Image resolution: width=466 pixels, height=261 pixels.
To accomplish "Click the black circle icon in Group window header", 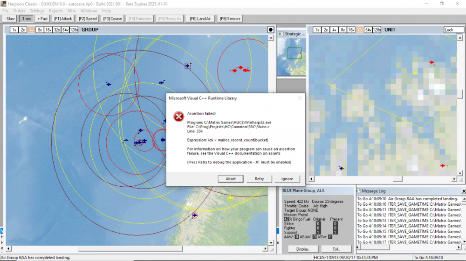I will point(270,30).
